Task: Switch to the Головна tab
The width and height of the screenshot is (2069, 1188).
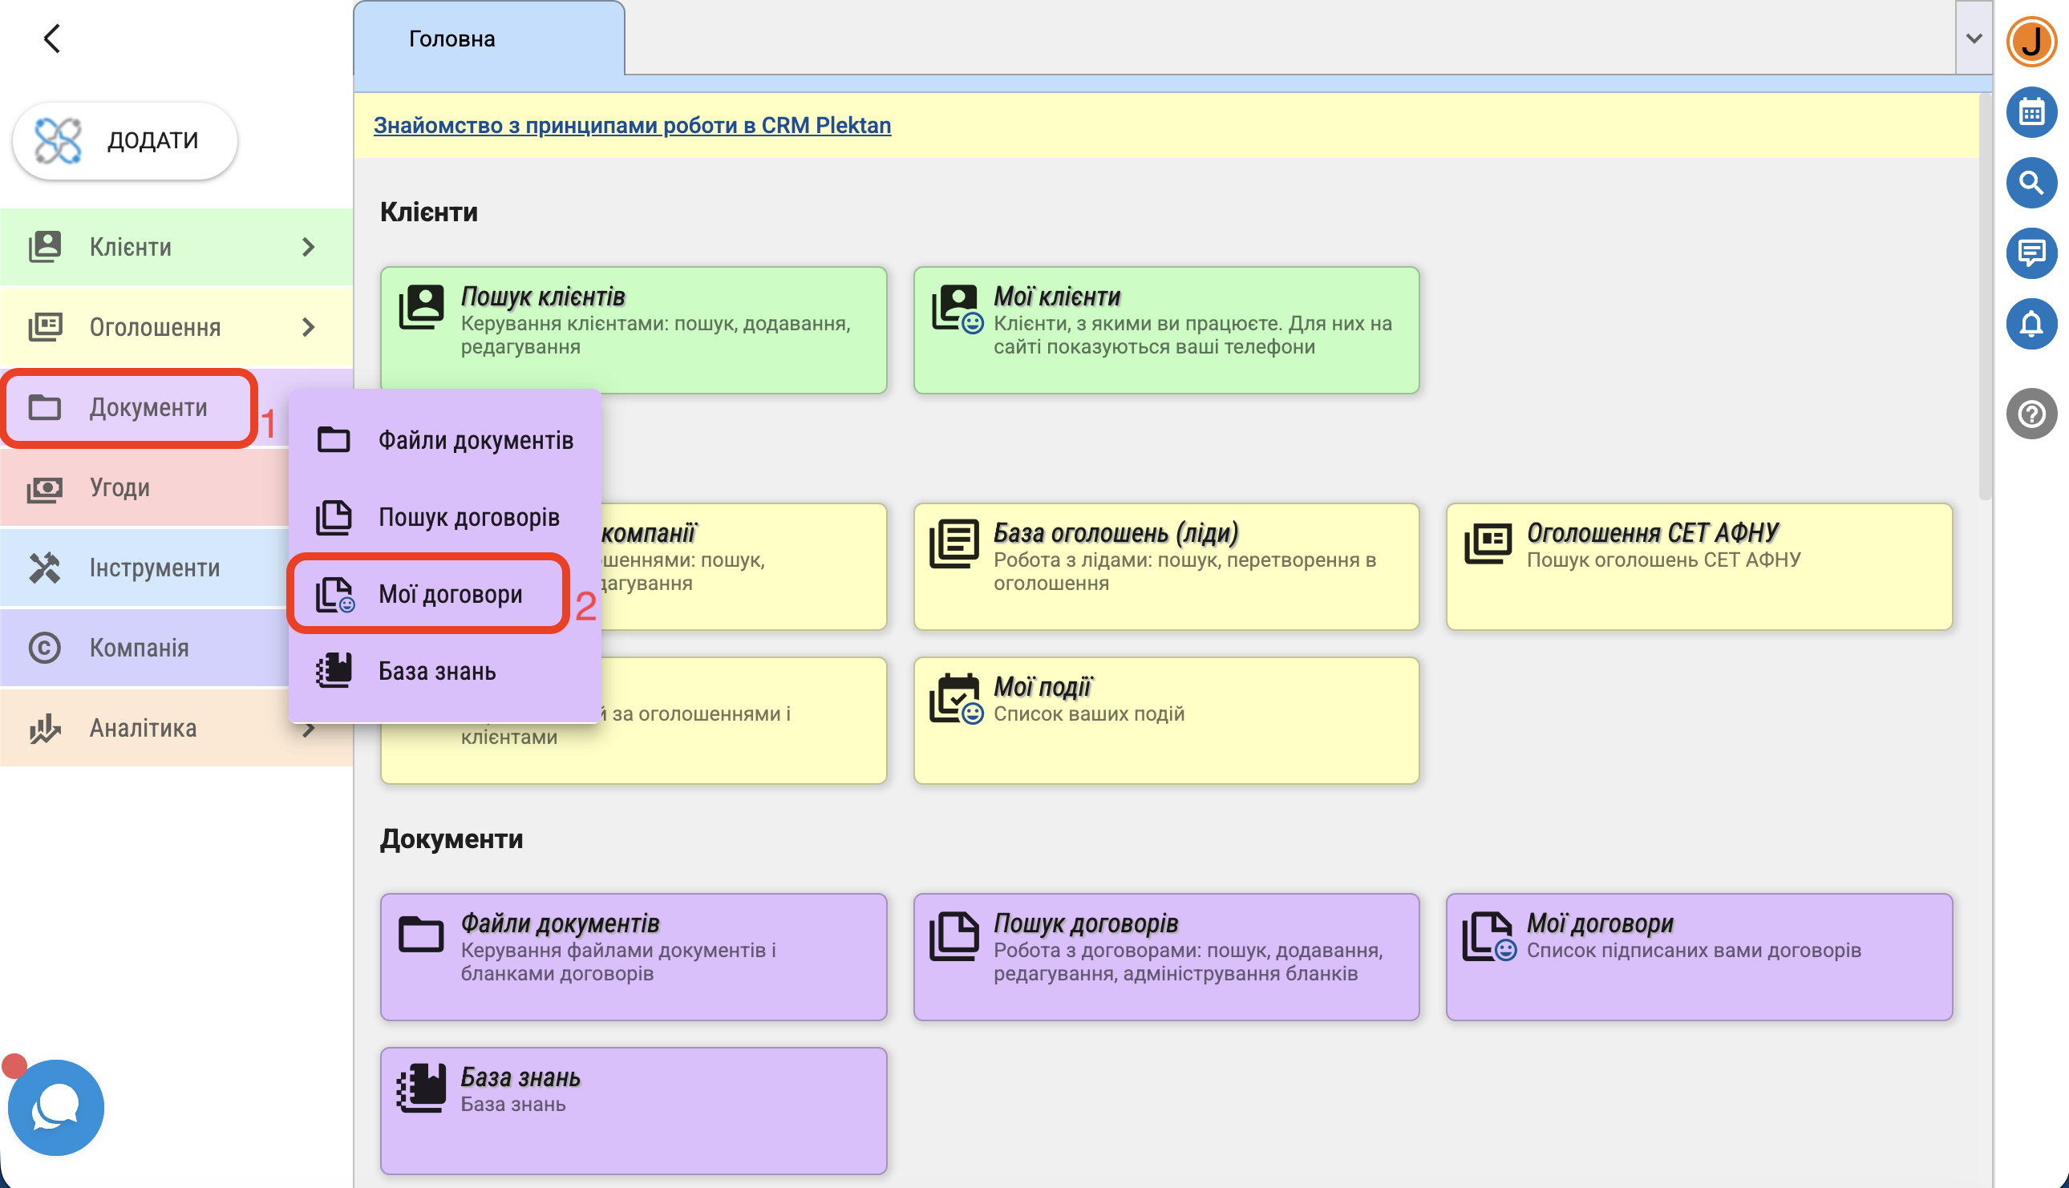Action: pos(451,38)
